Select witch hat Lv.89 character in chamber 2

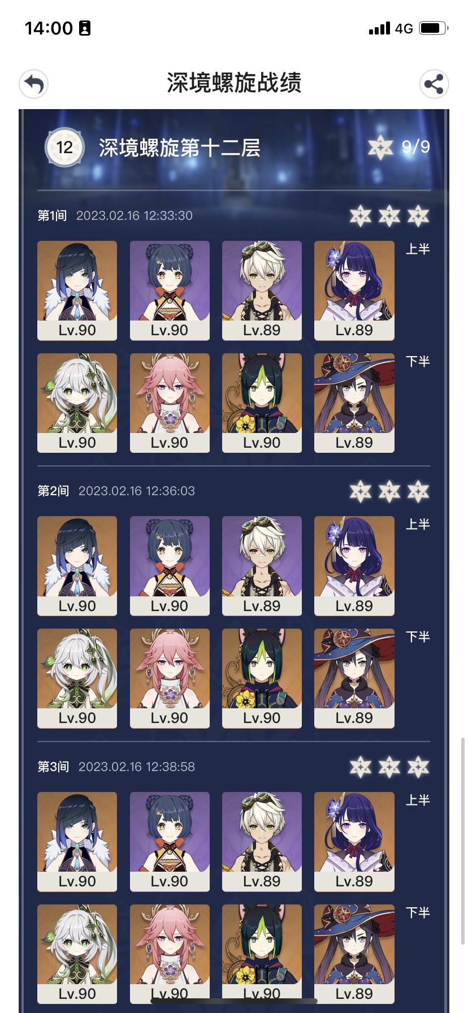[x=354, y=678]
